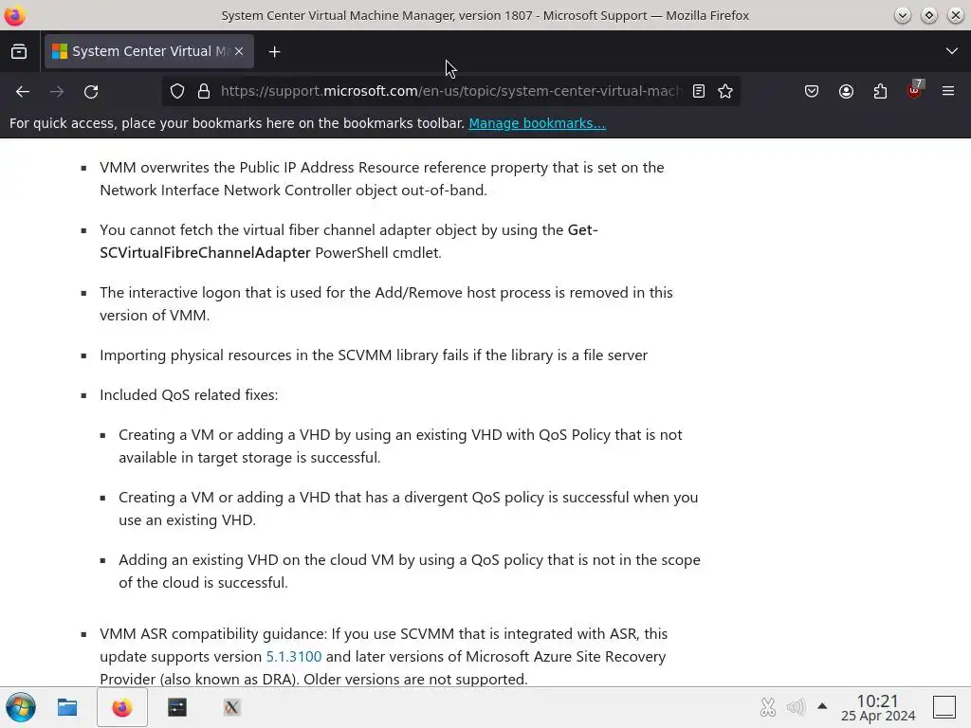
Task: Reload the current page
Action: click(91, 92)
